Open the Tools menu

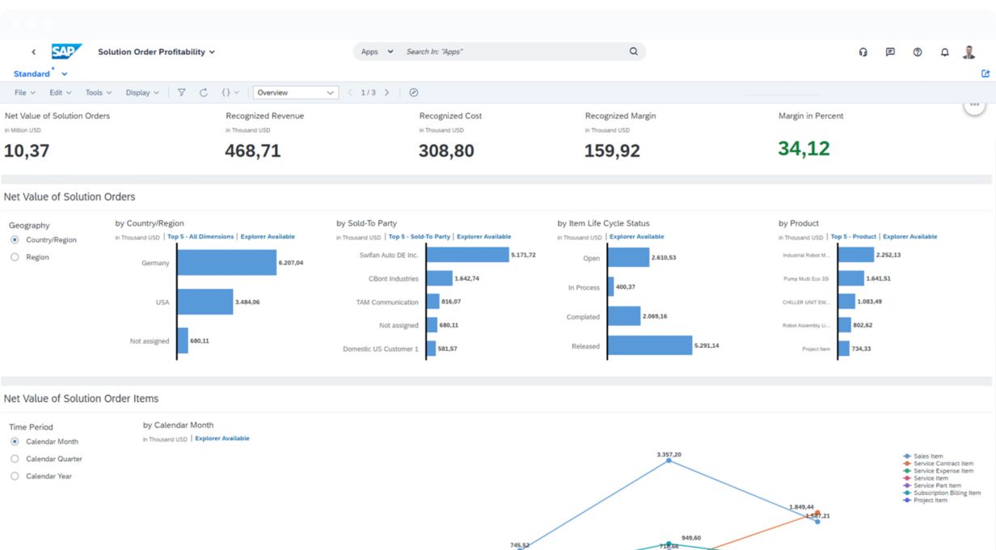click(x=99, y=93)
